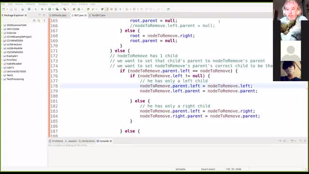309x174 pixels.
Task: Select the Lecture20210205 project
Action: coord(16,72)
